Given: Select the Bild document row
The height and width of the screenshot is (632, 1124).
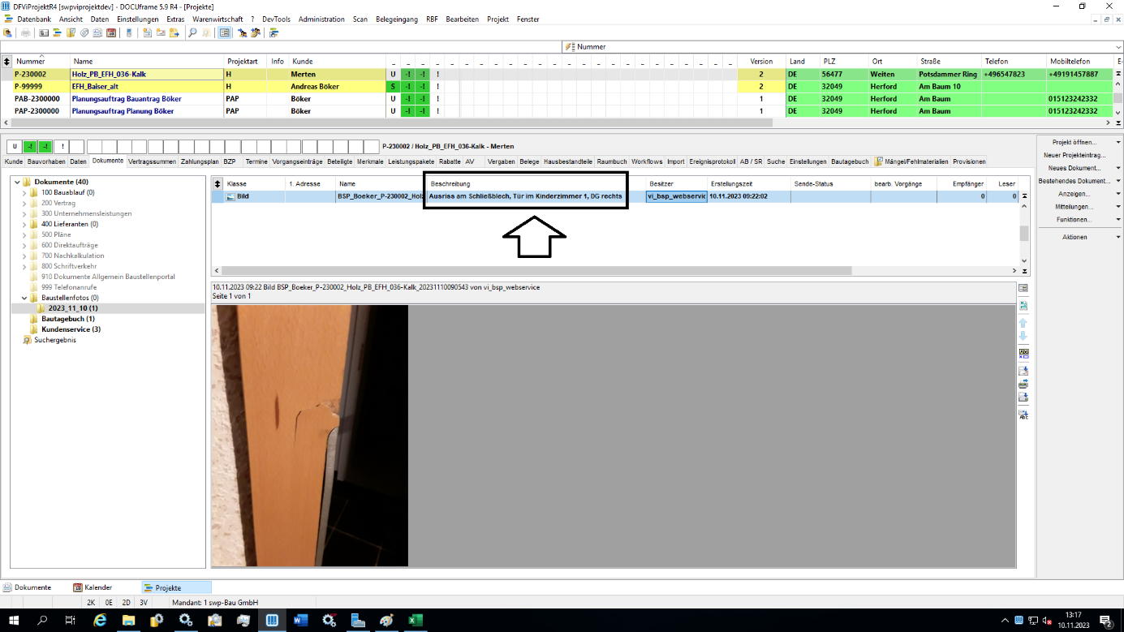Looking at the screenshot, I should 615,196.
